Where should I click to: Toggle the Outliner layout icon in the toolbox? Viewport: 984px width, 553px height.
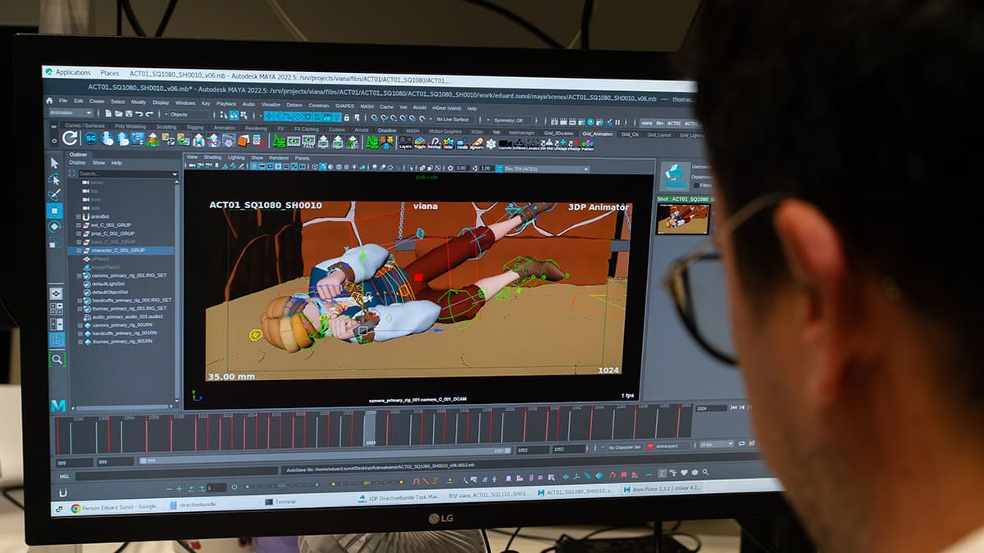(57, 340)
